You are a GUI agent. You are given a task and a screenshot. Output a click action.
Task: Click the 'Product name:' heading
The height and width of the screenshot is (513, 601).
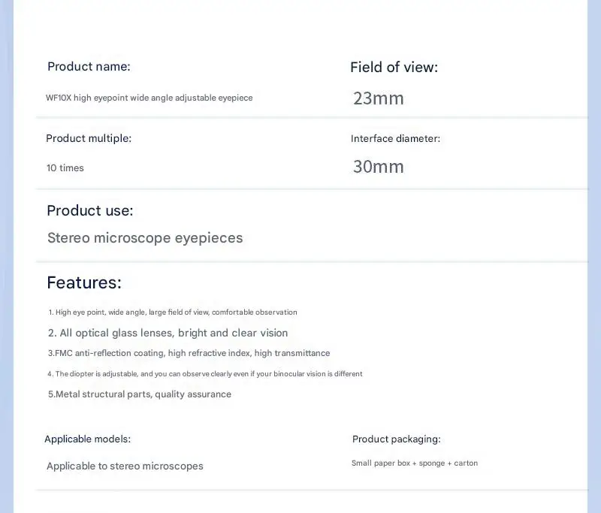[89, 67]
